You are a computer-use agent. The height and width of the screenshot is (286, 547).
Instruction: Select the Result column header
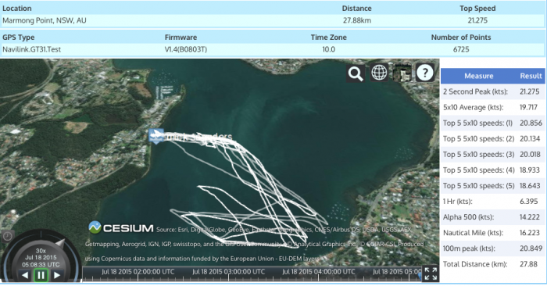point(531,76)
